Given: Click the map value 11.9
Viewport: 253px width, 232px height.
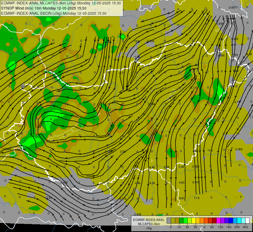Looking at the screenshot, I should [196, 198].
